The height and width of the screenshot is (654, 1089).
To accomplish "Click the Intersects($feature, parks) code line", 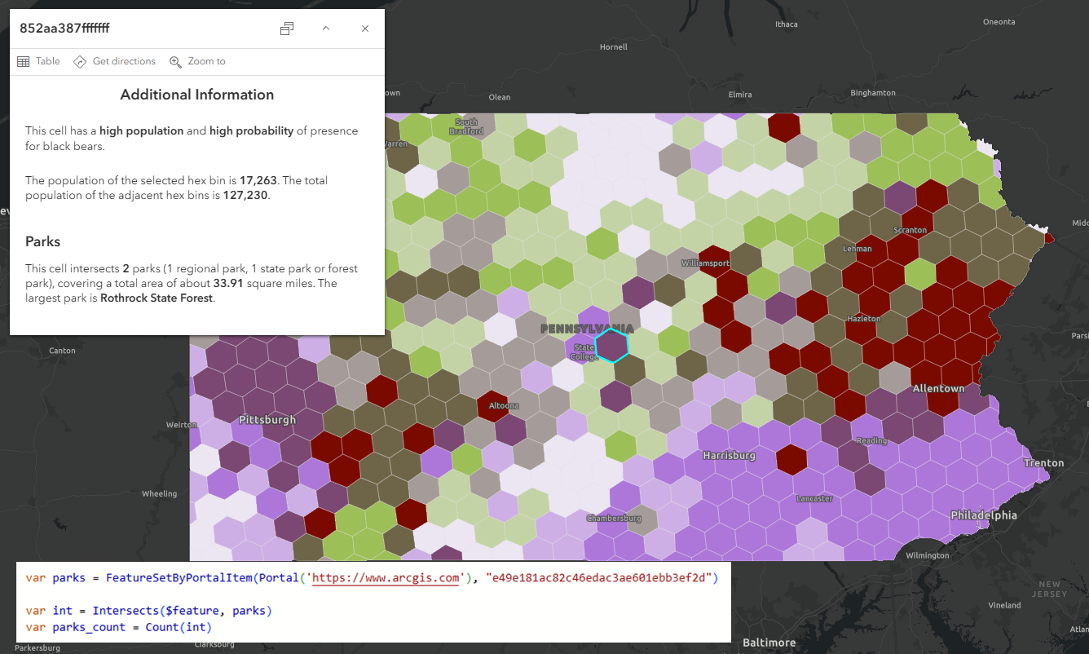I will point(149,611).
